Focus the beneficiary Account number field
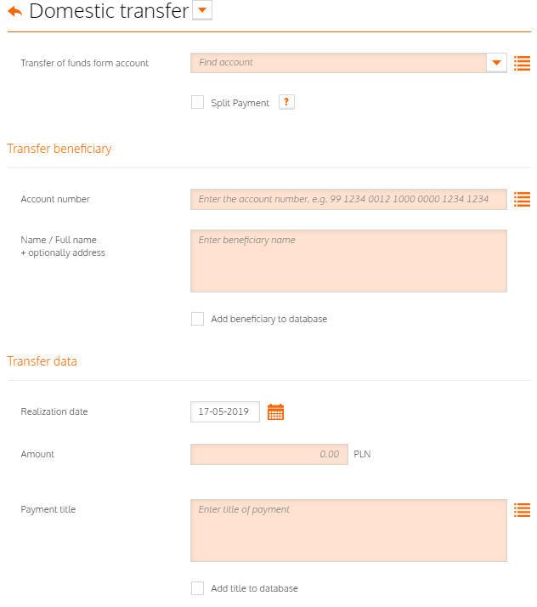 pos(348,200)
